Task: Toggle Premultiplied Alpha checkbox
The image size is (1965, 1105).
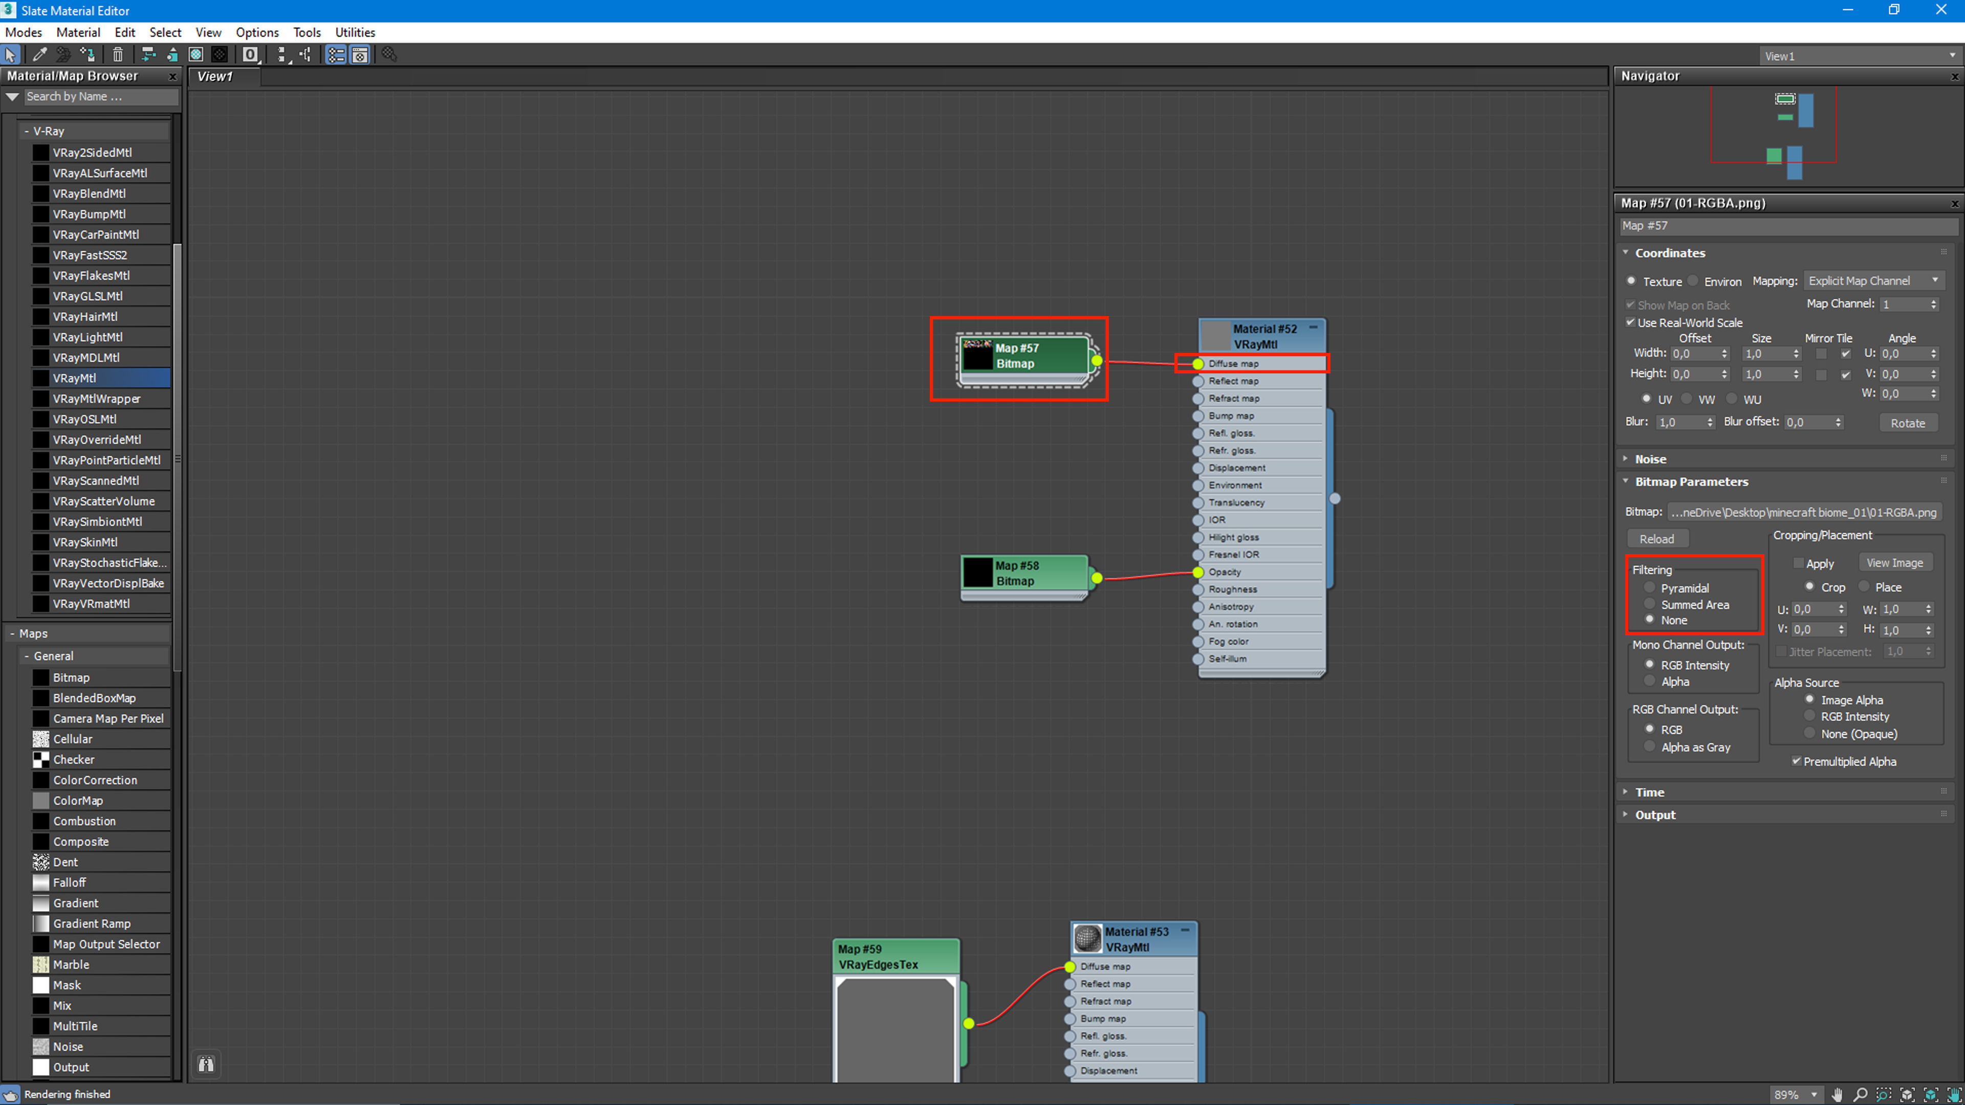Action: click(1797, 761)
